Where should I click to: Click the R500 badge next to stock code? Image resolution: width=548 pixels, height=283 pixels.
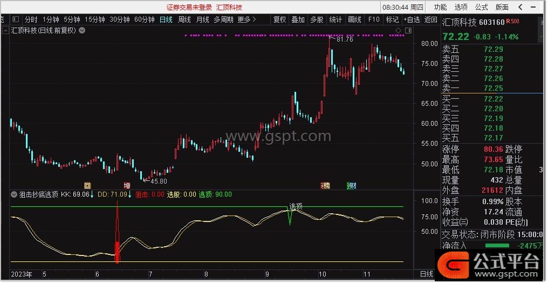pyautogui.click(x=513, y=22)
